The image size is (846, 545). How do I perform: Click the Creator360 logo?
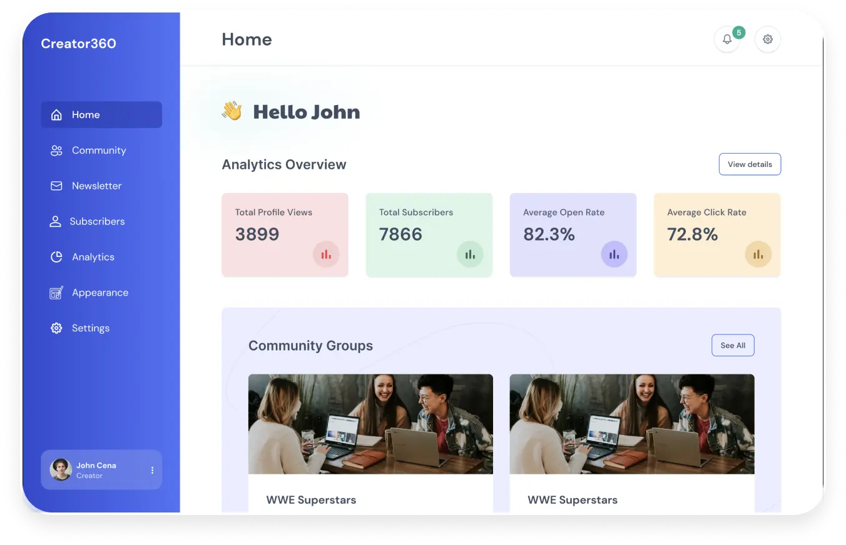tap(78, 44)
